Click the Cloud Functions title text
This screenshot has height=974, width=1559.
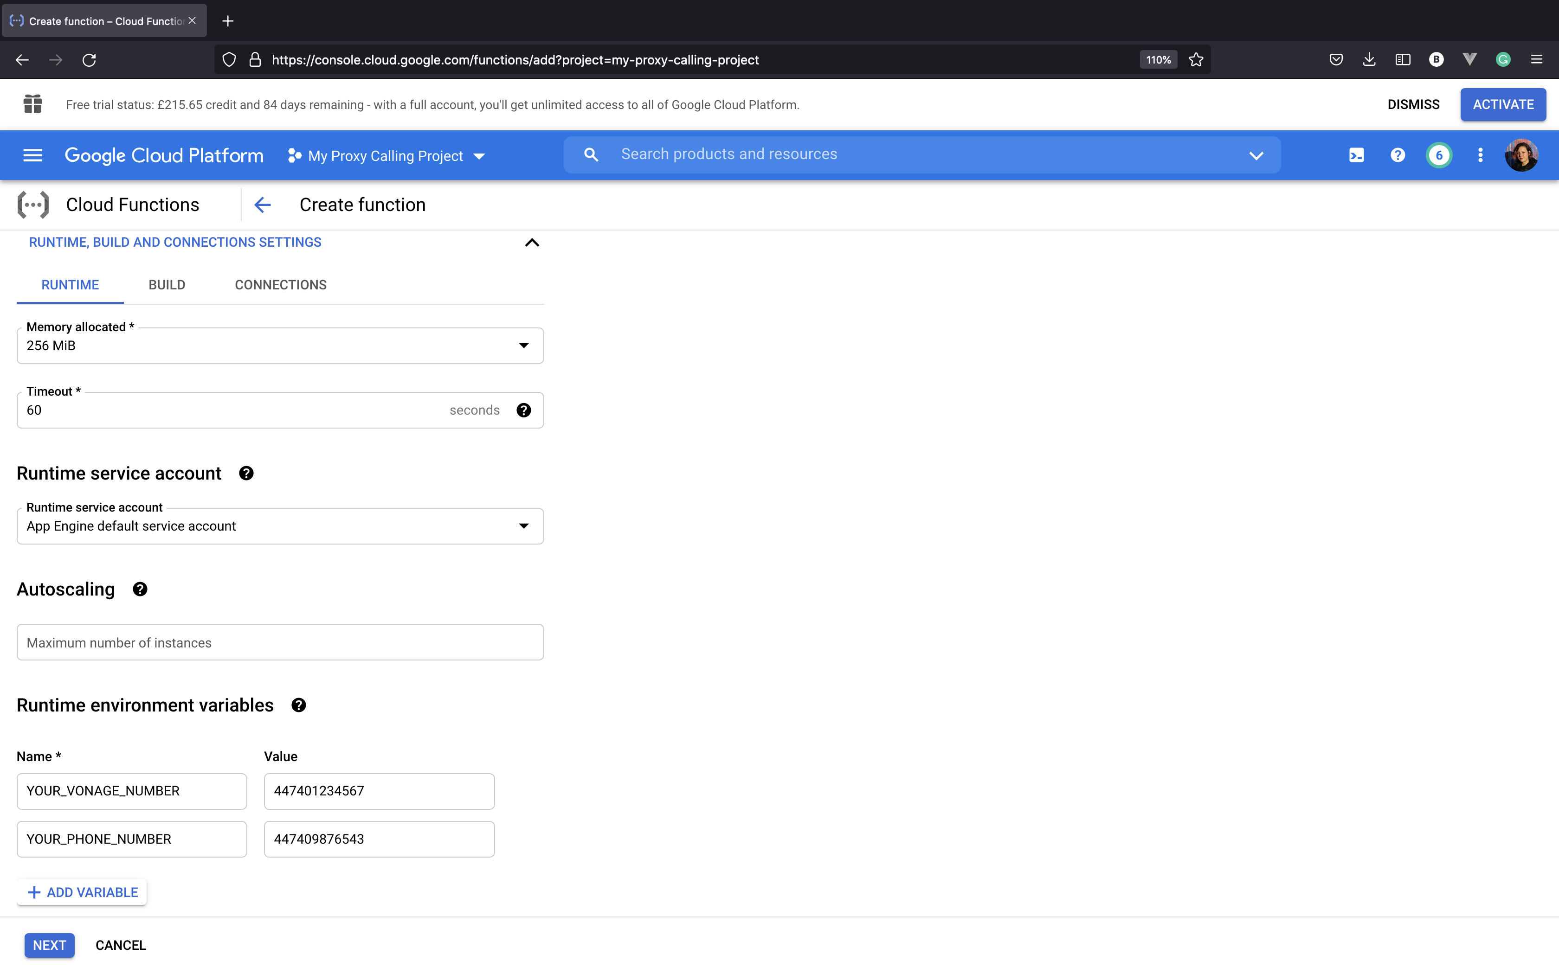pos(133,205)
